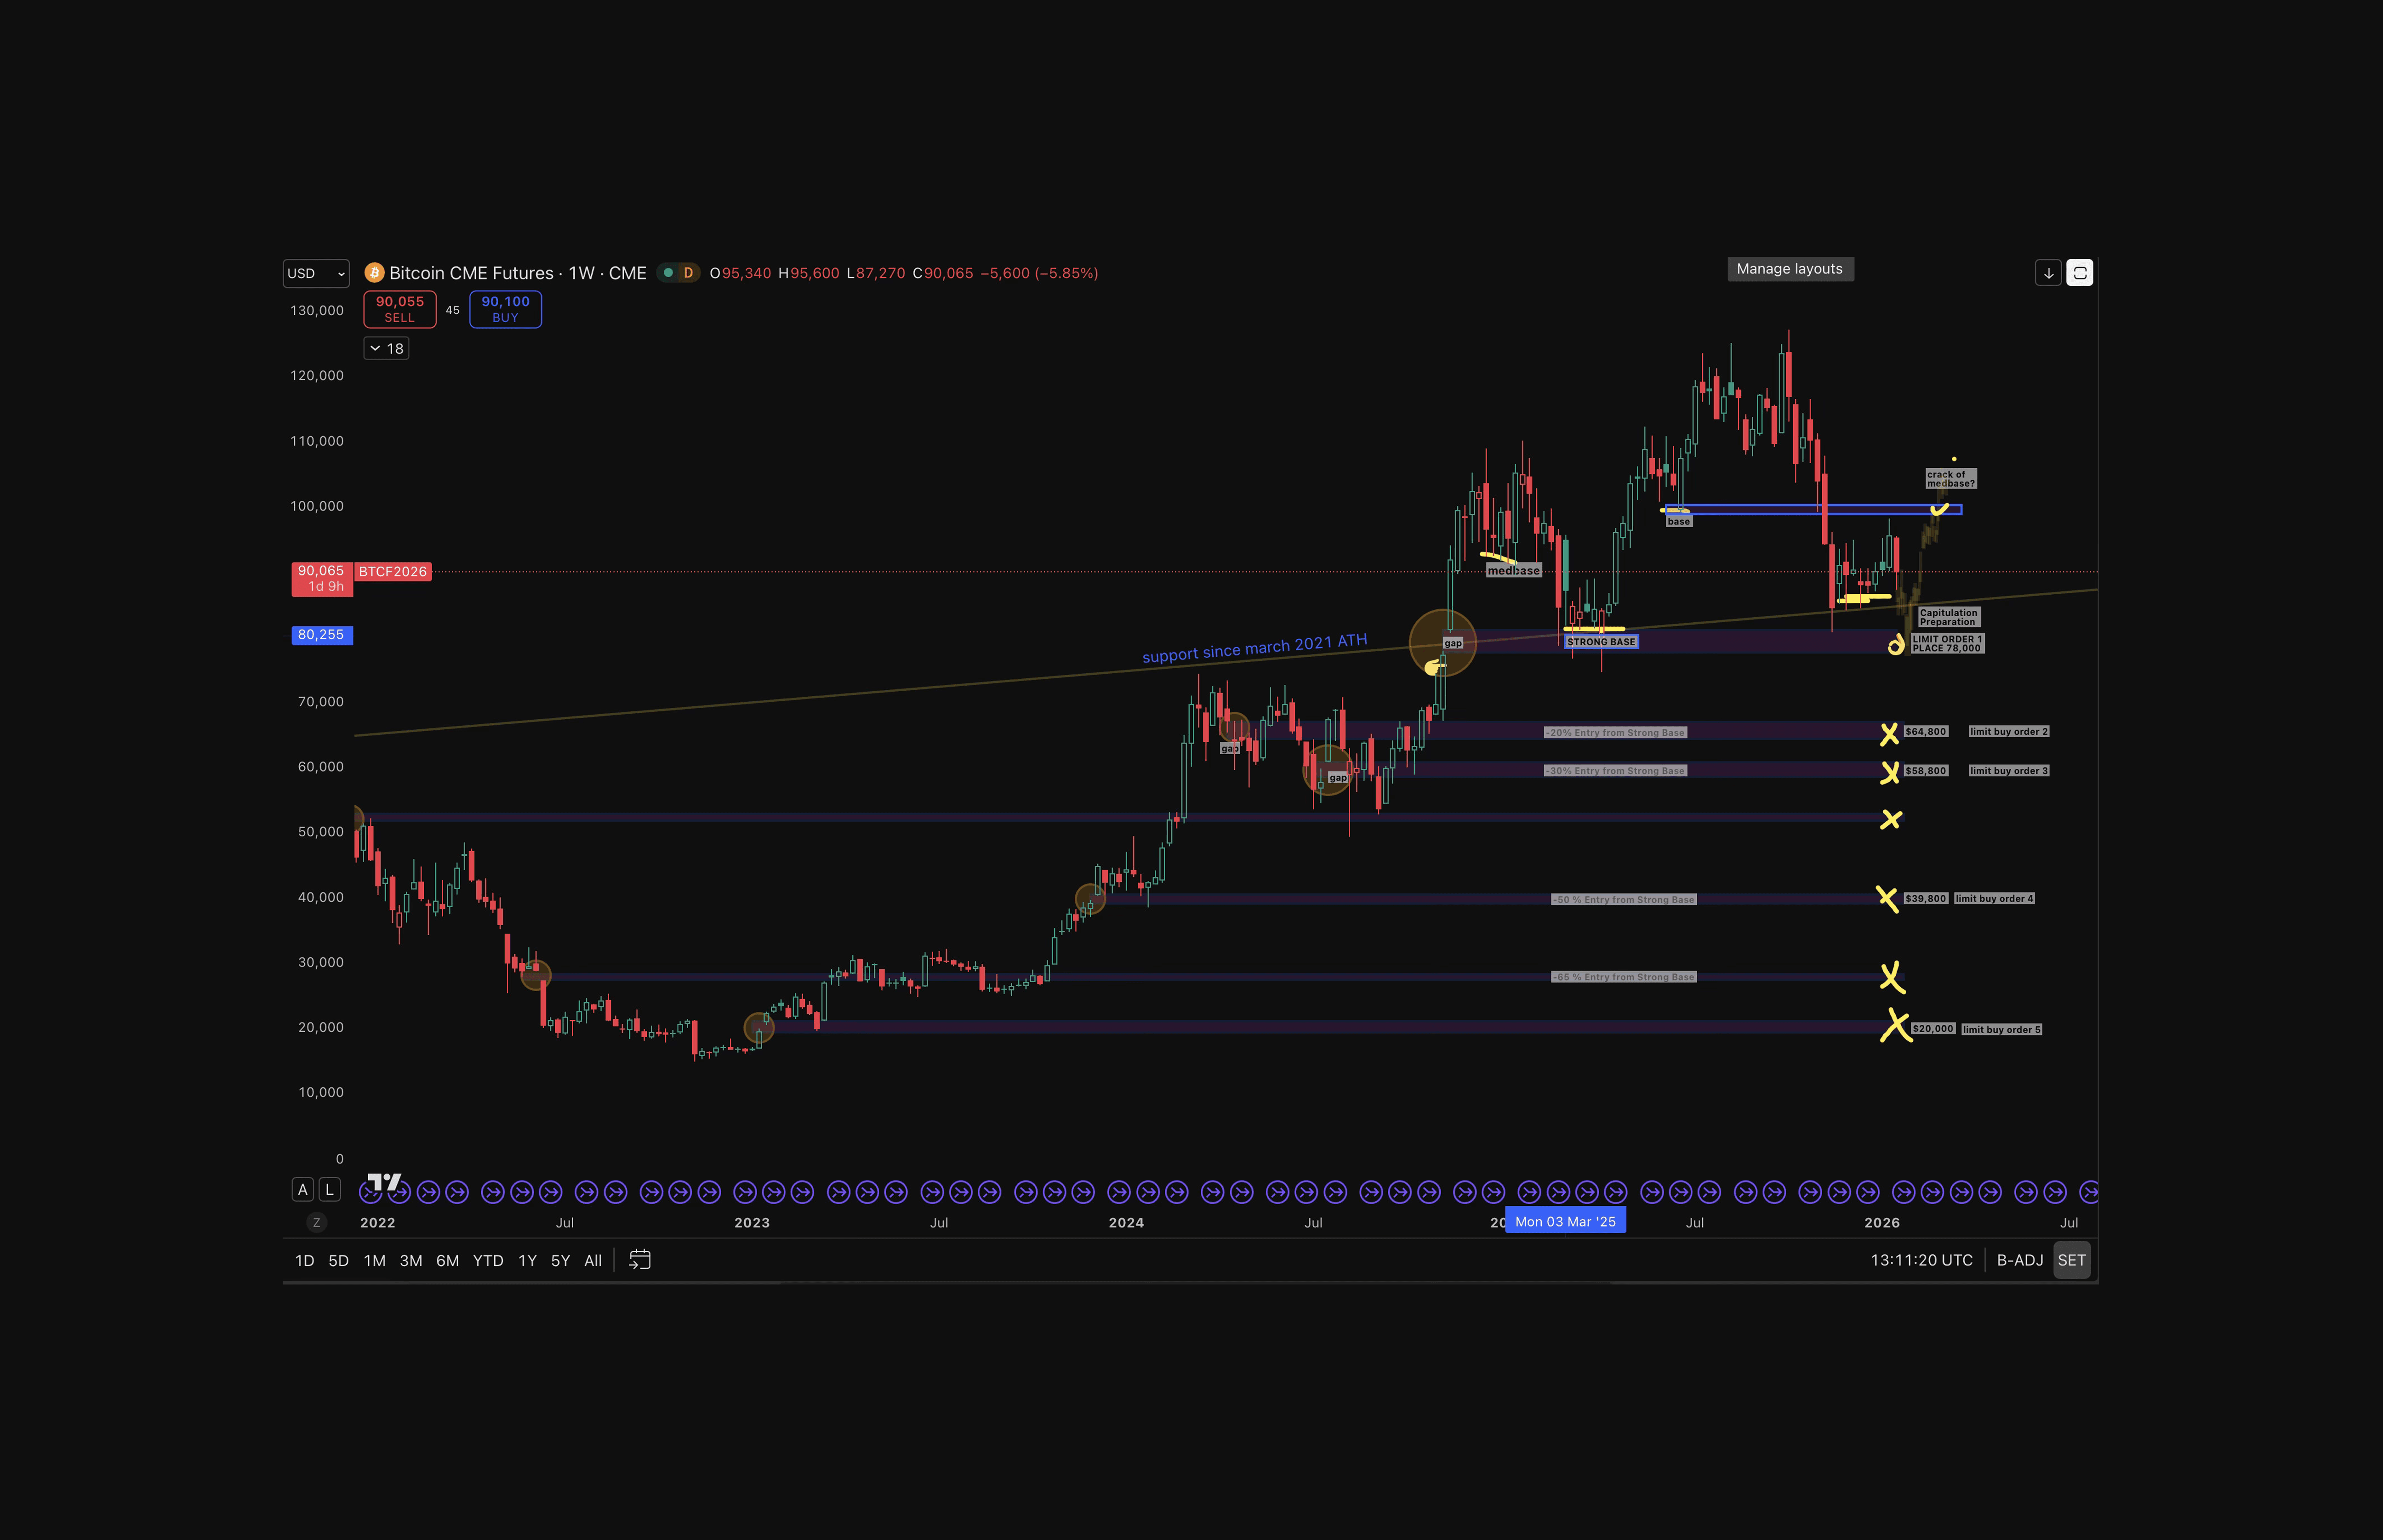
Task: Open the go-to-date calendar icon
Action: pyautogui.click(x=639, y=1260)
